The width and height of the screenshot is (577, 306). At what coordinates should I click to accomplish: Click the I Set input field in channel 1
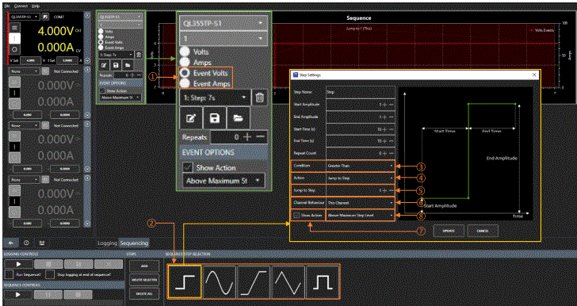tap(67, 61)
